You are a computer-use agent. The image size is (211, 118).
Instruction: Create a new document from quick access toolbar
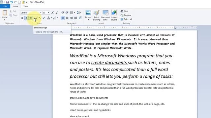point(19,2)
